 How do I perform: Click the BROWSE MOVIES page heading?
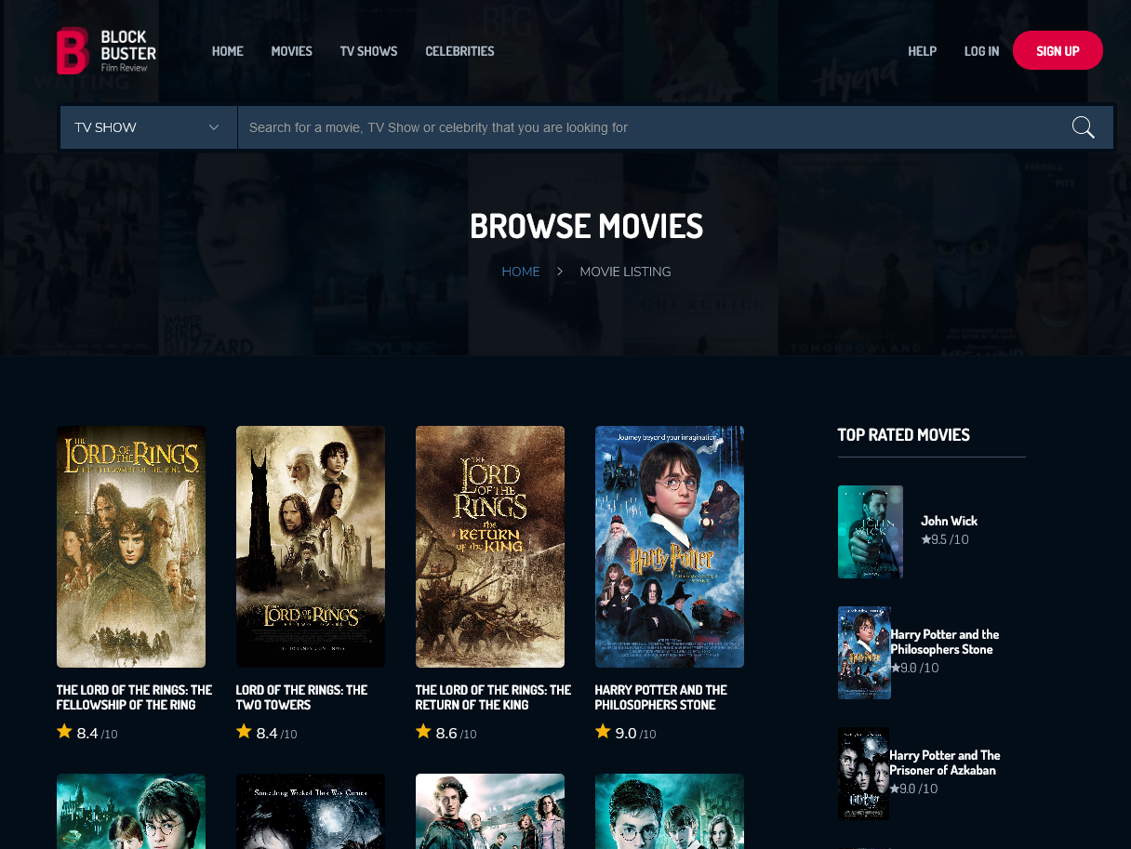click(x=586, y=226)
